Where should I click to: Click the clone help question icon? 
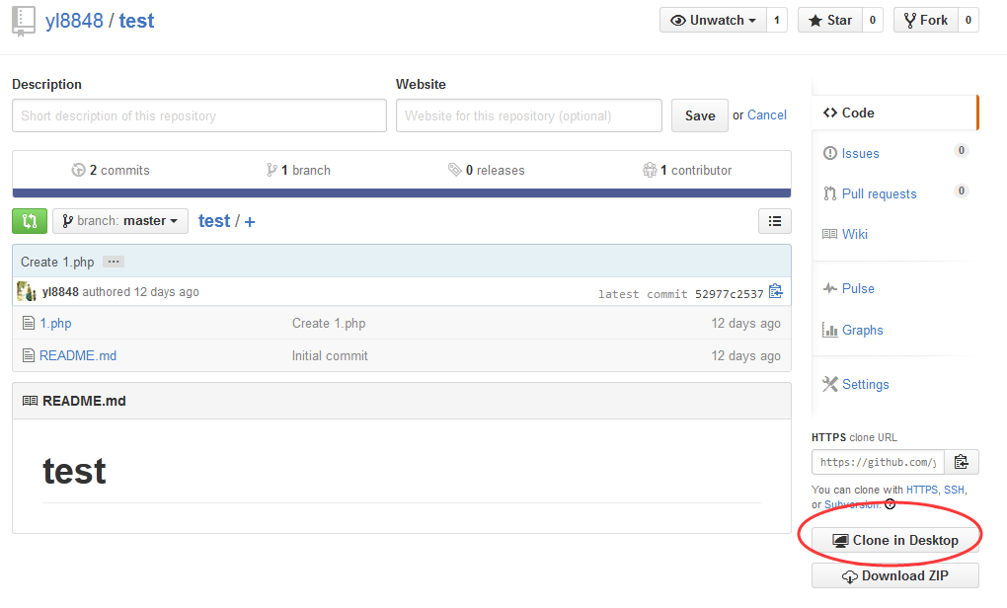891,504
